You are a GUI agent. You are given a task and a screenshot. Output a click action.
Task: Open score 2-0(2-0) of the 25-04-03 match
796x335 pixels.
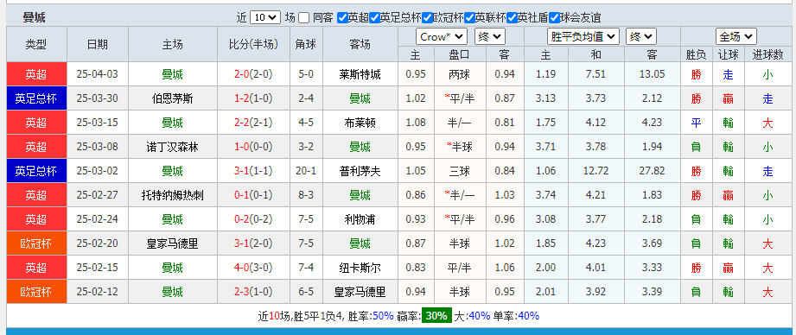click(253, 74)
